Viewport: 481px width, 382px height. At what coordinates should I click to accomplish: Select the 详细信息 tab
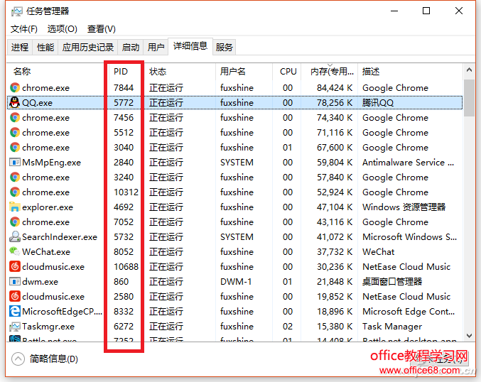click(190, 46)
